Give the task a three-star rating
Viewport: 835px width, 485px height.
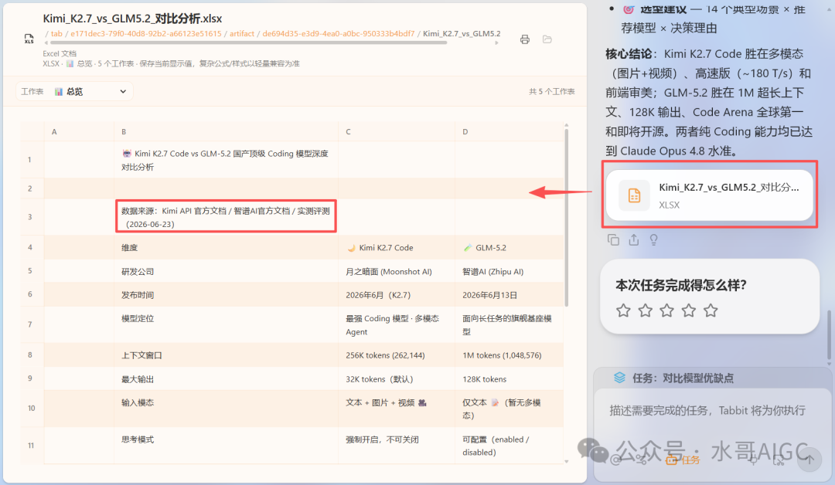pos(667,310)
